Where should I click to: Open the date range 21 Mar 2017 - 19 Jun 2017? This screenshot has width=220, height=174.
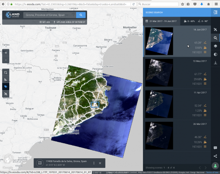[x=161, y=21]
